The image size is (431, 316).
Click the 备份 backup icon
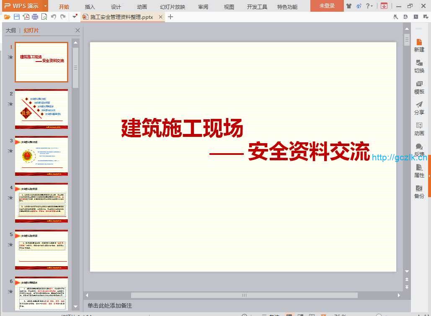(419, 192)
